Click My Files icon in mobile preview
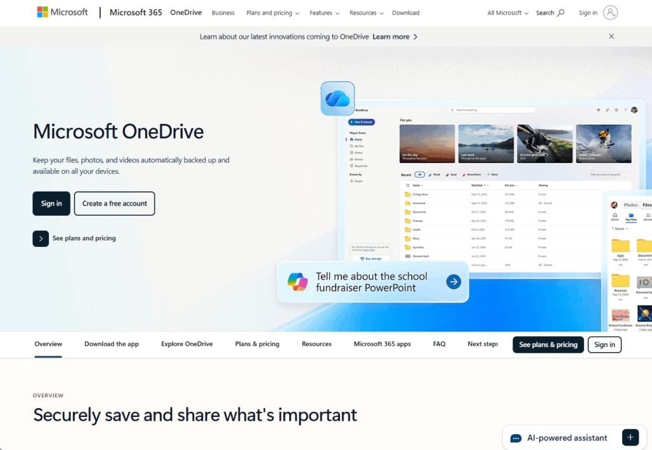Screen dimensions: 652x450 631,216
